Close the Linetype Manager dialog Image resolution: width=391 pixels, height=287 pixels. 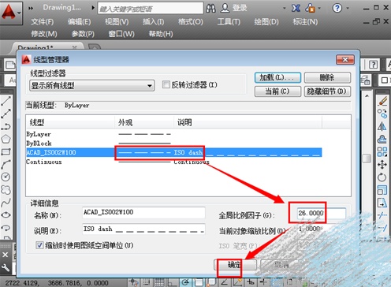[x=345, y=60]
